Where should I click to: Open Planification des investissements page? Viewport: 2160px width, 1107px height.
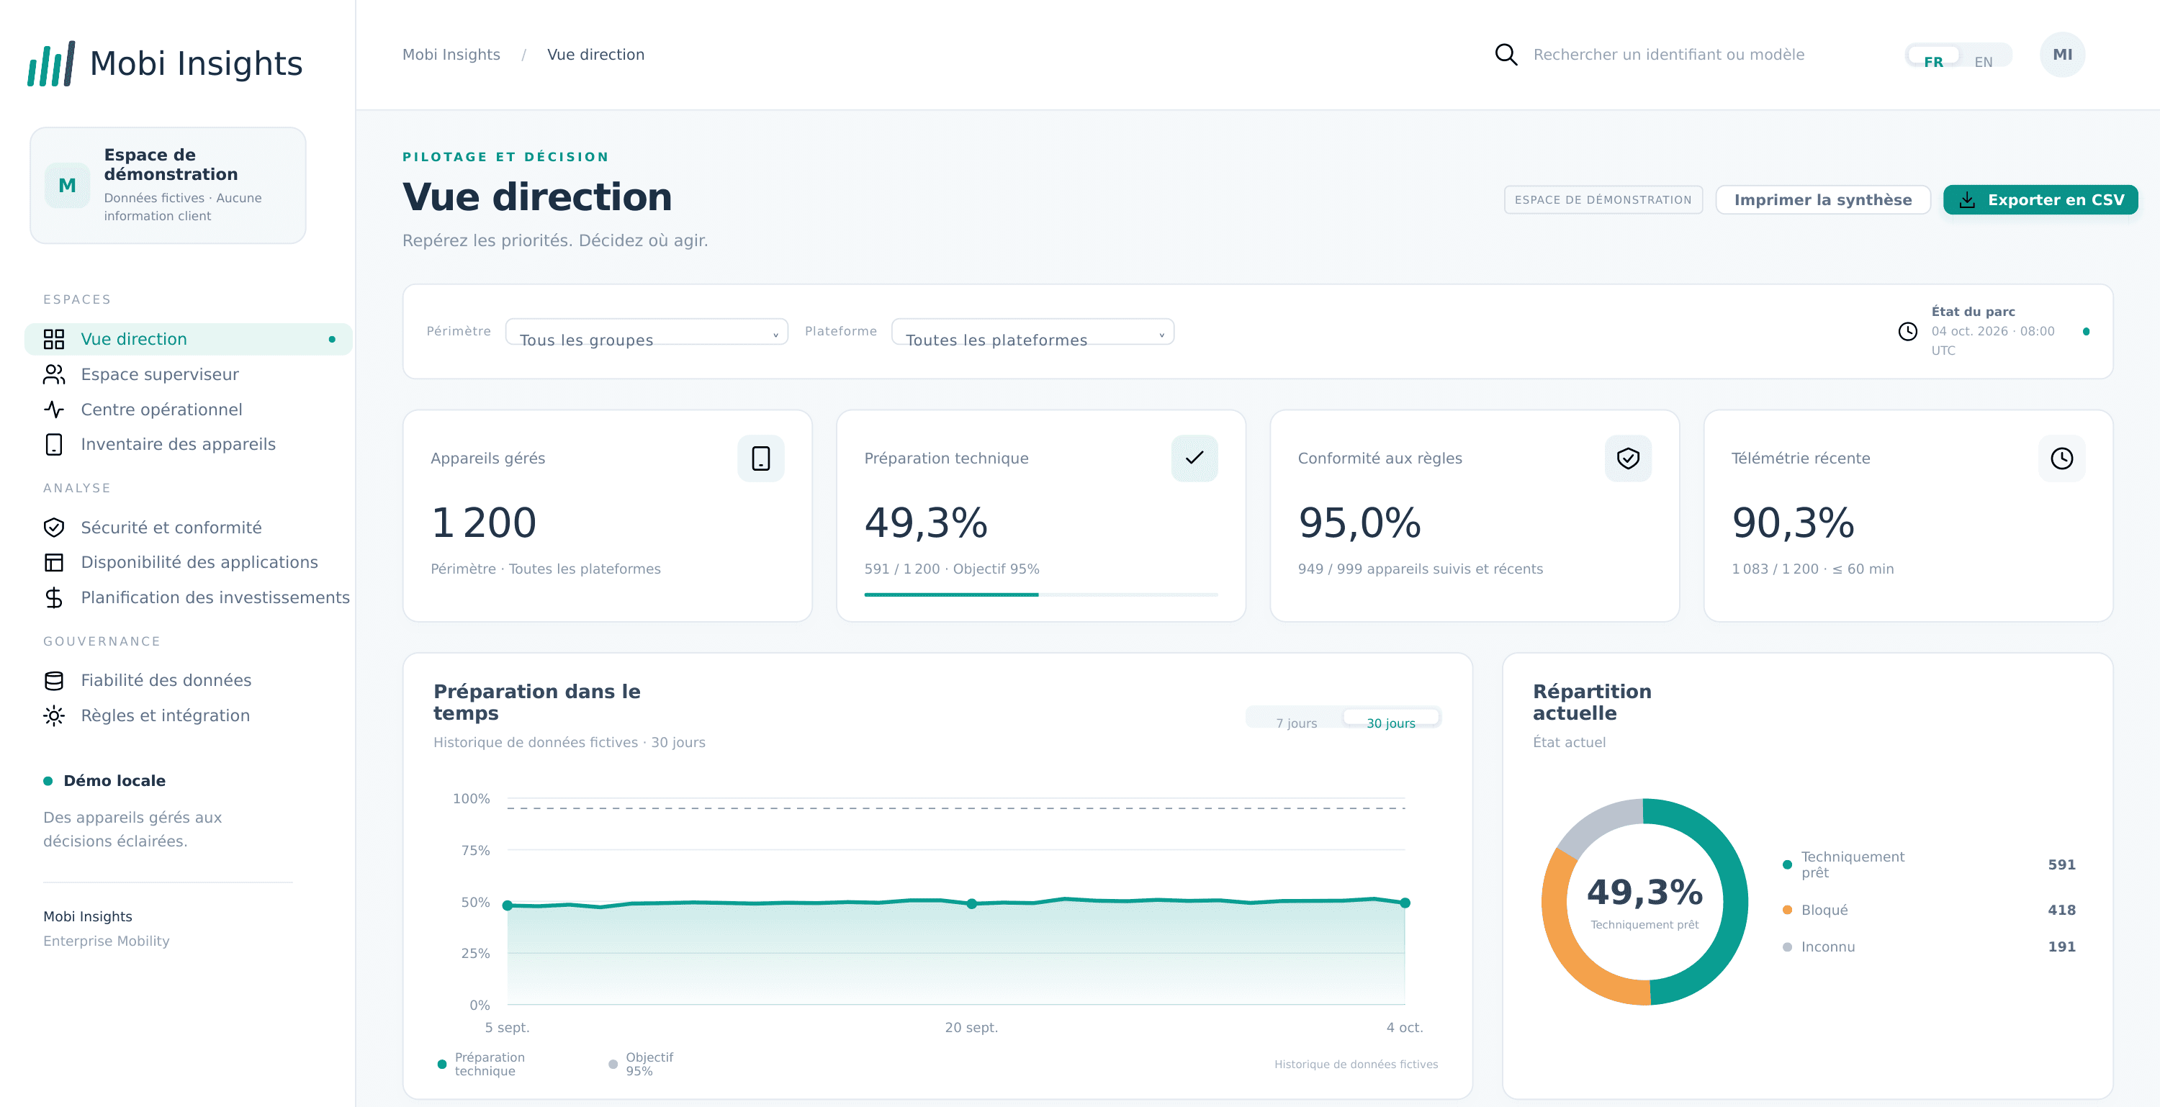tap(188, 597)
